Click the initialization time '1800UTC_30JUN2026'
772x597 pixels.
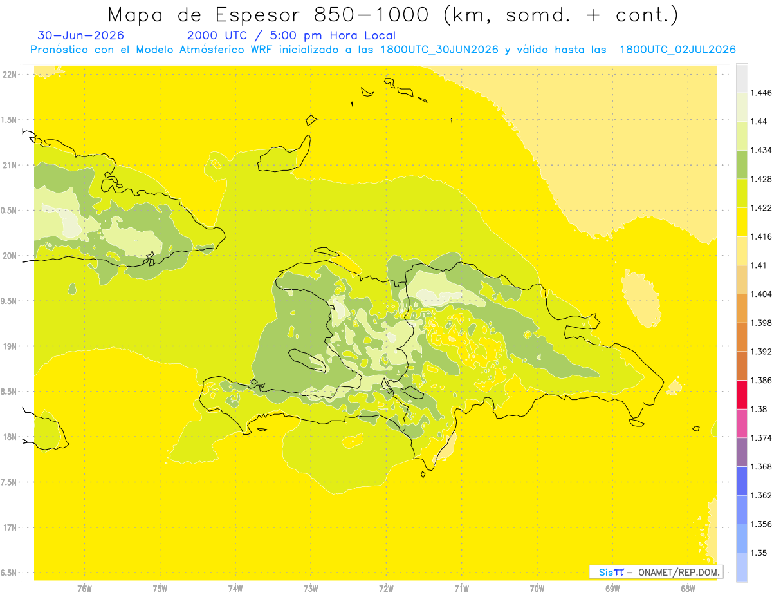439,50
